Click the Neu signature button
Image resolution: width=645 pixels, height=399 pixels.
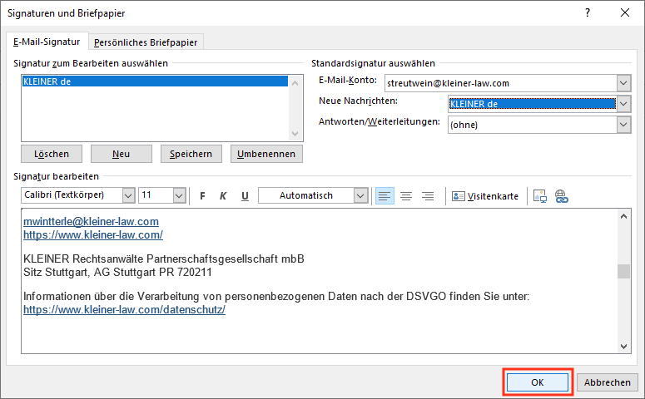pyautogui.click(x=122, y=154)
